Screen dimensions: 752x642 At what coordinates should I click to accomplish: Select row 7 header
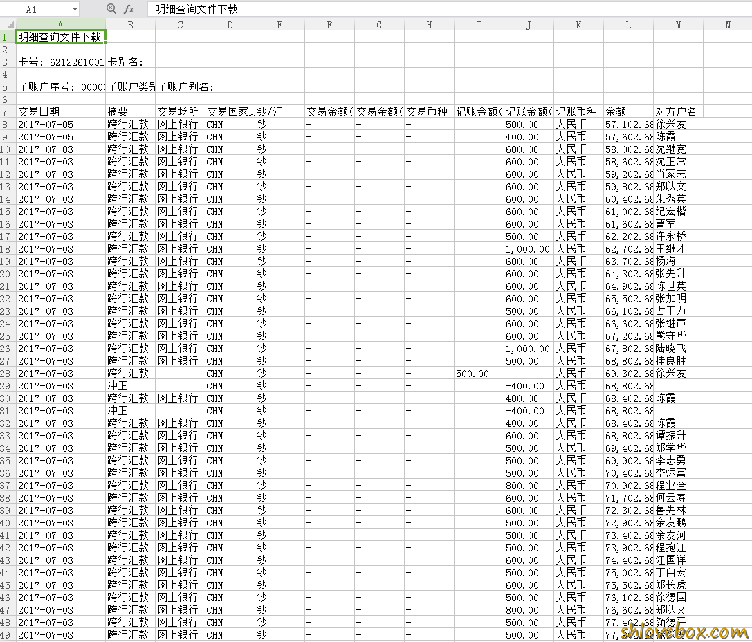click(8, 111)
